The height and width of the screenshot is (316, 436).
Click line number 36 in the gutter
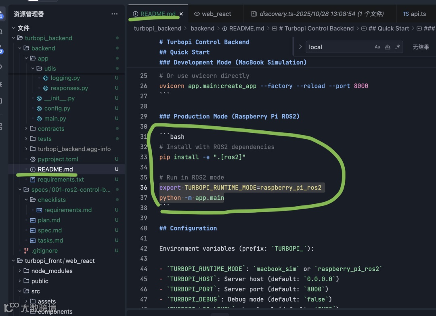coord(143,188)
